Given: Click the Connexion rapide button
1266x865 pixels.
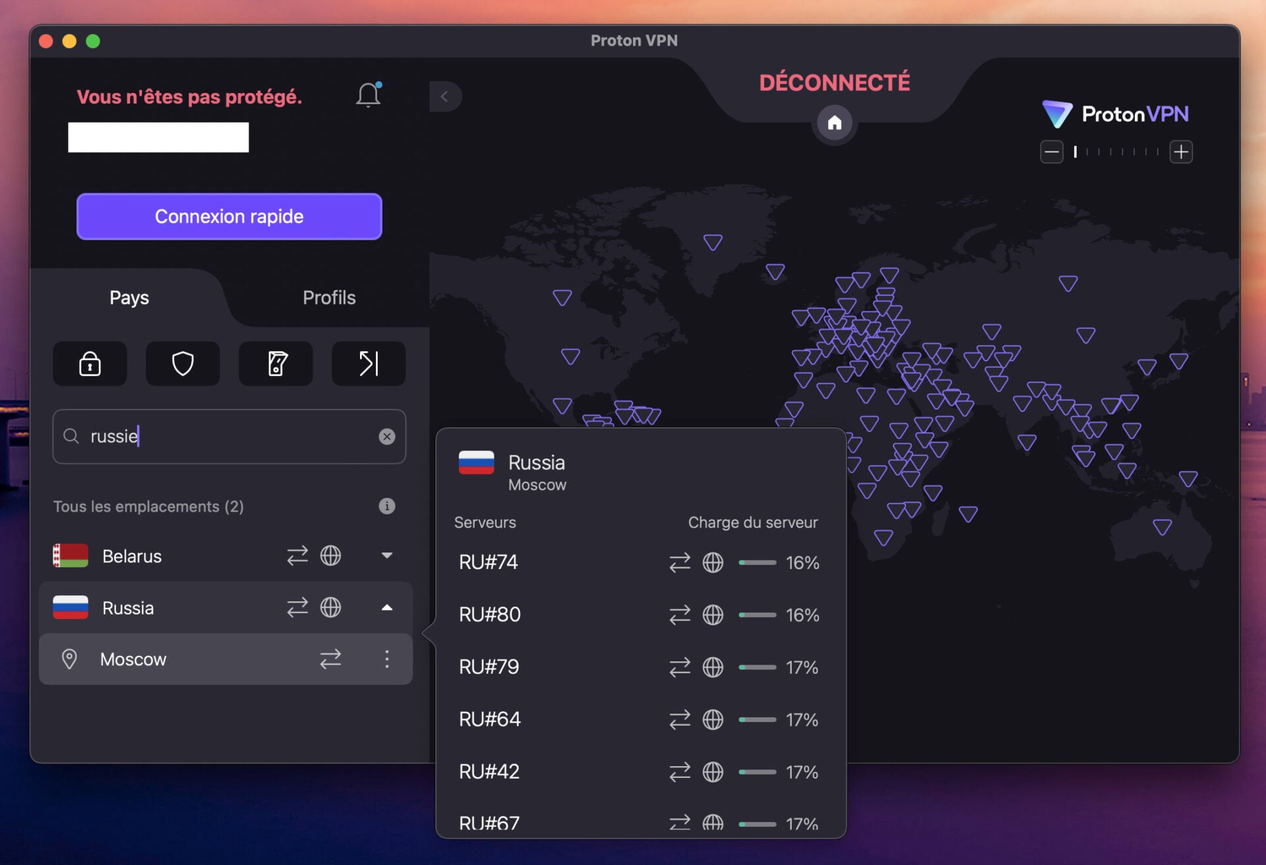Looking at the screenshot, I should point(229,216).
